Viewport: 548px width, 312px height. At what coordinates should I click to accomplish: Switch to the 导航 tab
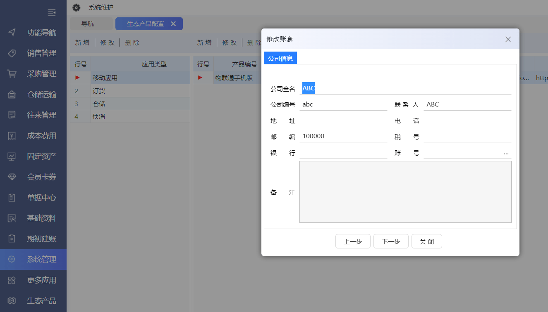[x=91, y=24]
